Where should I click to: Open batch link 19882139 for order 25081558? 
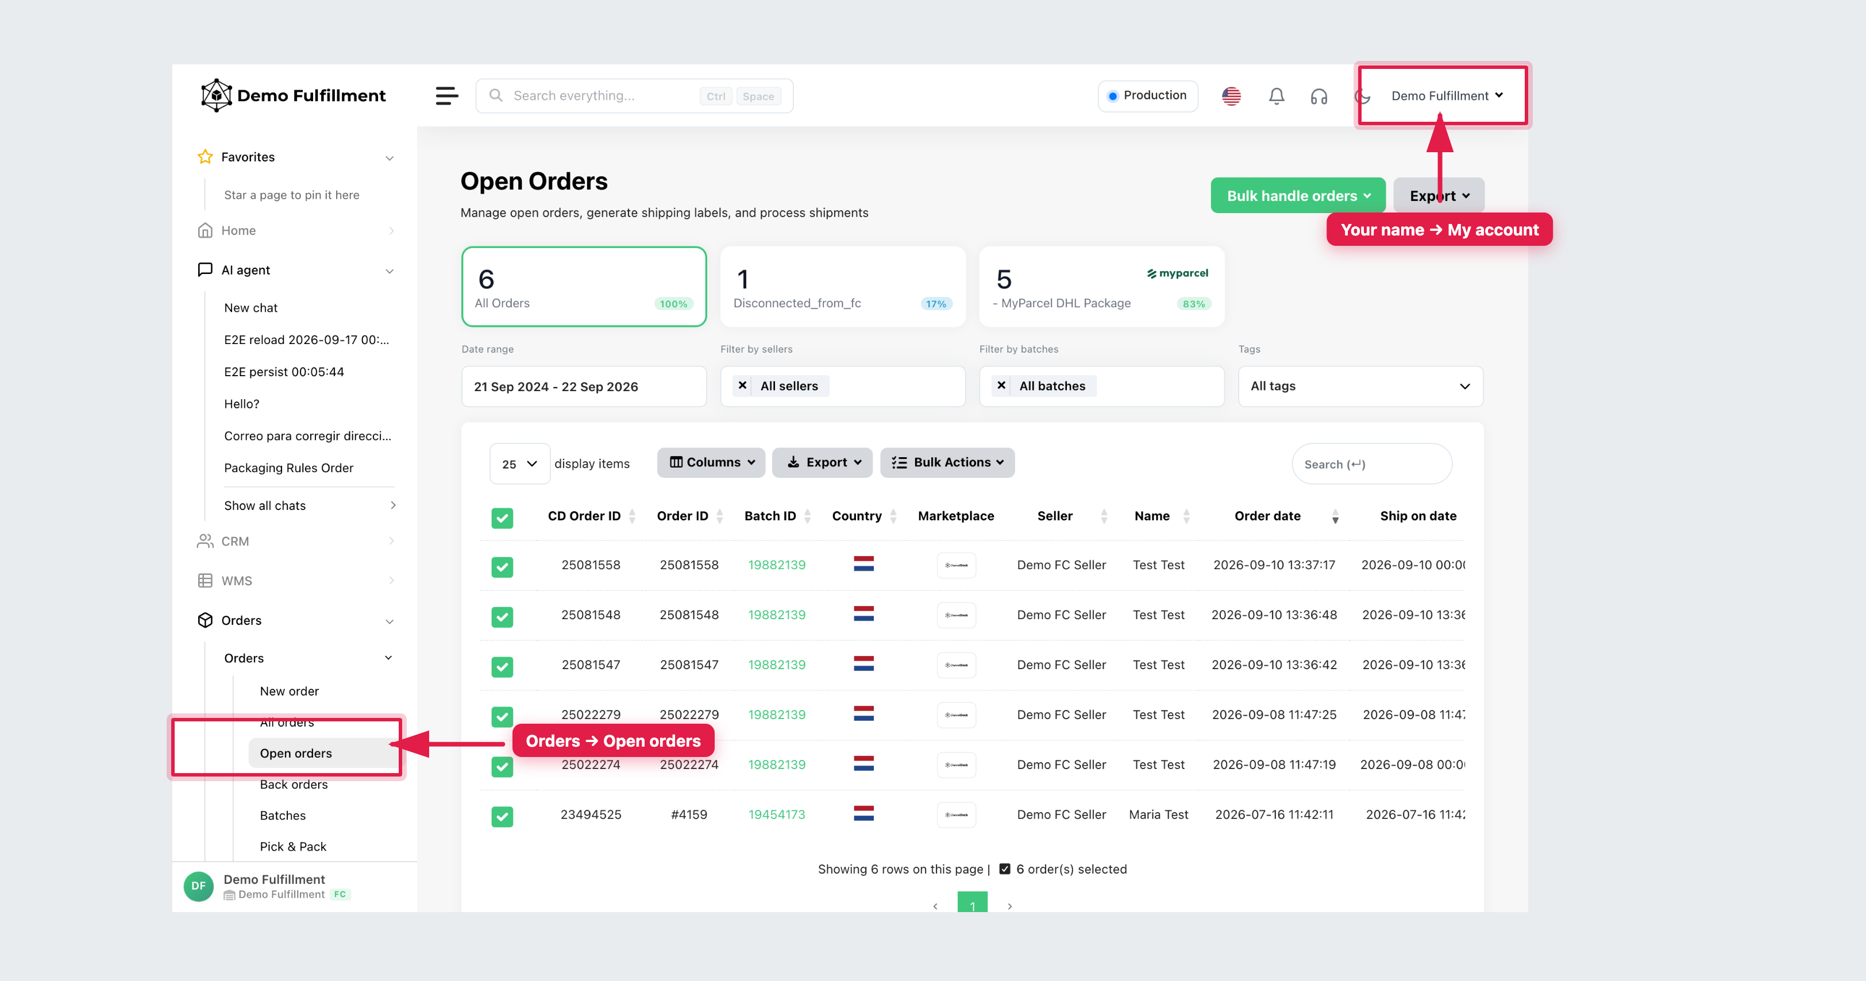point(777,565)
